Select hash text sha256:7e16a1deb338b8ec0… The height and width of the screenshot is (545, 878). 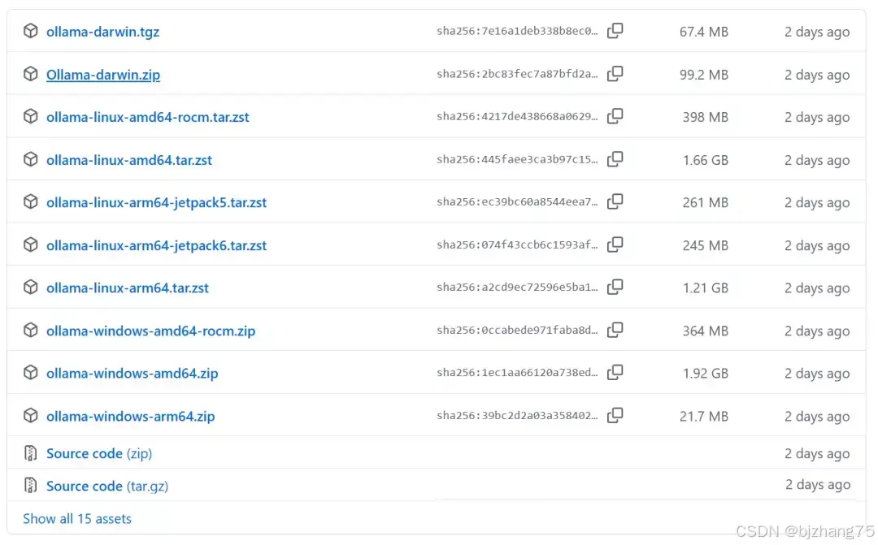point(517,32)
